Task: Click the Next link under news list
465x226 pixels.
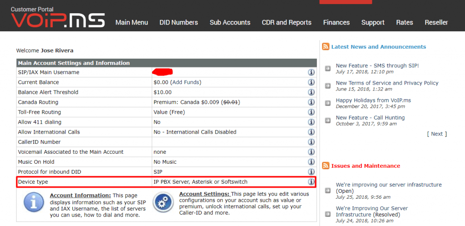Action: coord(437,134)
